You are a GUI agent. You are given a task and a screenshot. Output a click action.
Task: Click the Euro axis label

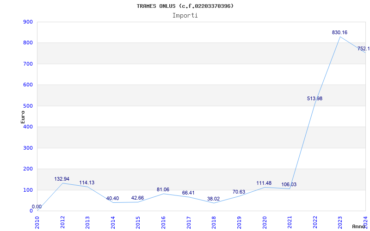[23, 117]
